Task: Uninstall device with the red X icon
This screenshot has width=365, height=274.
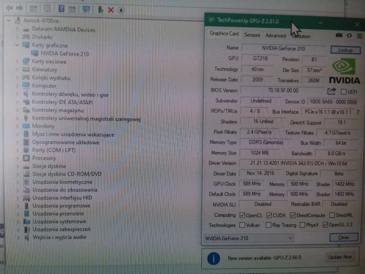Action: (x=111, y=10)
